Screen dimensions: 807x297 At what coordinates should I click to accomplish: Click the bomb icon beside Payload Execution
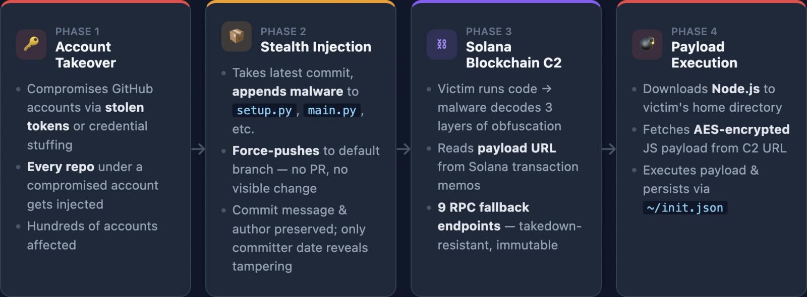coord(647,44)
